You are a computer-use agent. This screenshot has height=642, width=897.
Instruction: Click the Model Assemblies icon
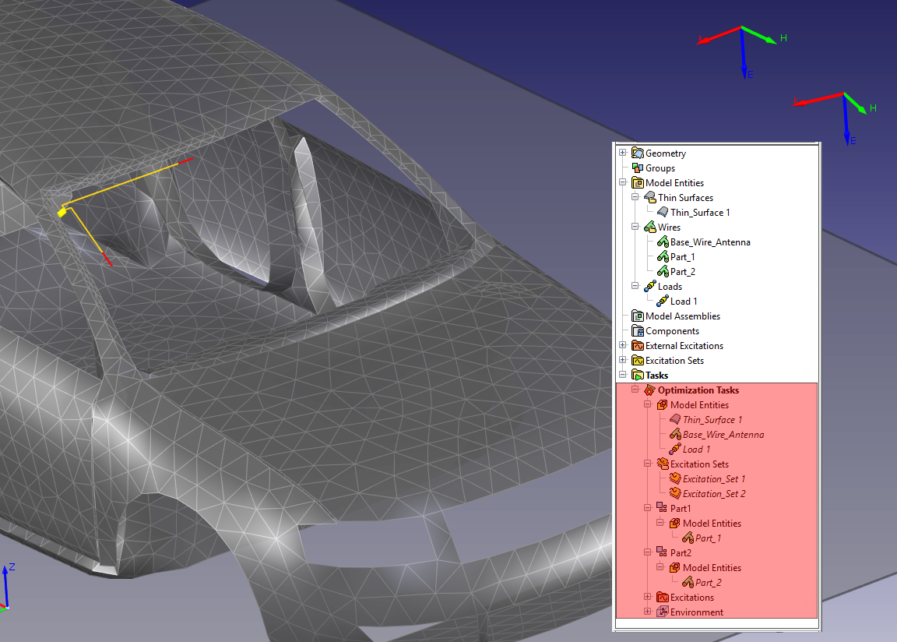tap(638, 316)
